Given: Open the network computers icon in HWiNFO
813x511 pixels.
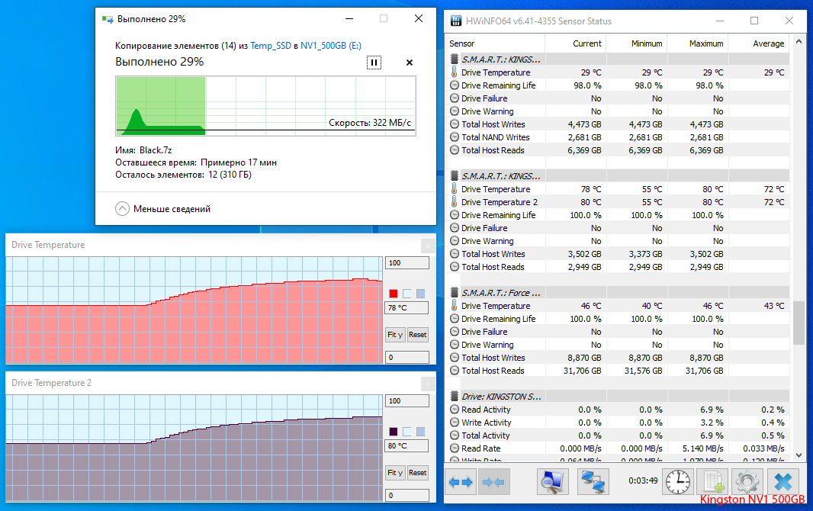Looking at the screenshot, I should click(x=593, y=481).
